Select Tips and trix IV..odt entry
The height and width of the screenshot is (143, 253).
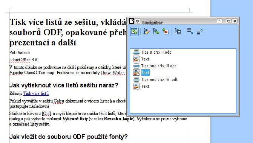tap(159, 79)
